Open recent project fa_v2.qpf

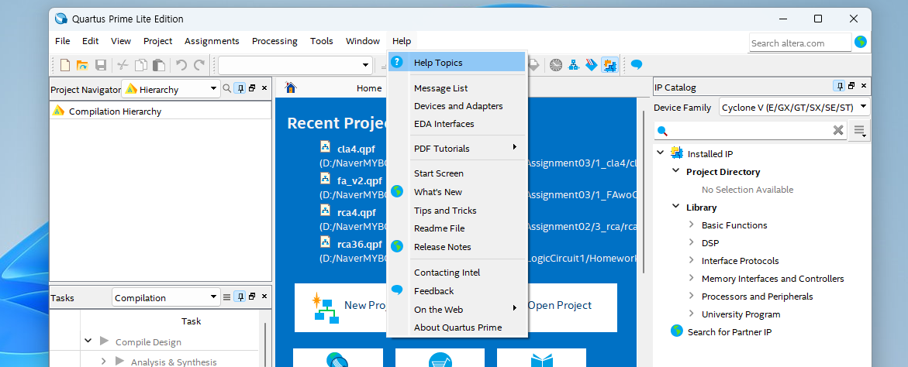coord(360,180)
